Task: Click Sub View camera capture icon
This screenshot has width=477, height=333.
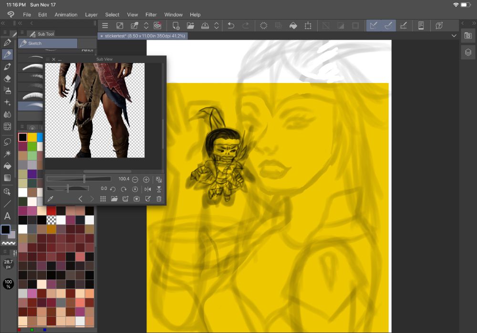Action: click(x=136, y=199)
